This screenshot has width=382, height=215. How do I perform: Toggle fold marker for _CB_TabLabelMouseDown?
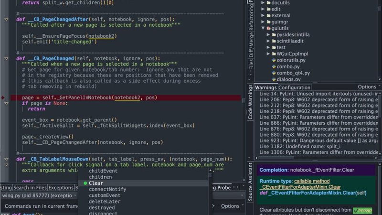click(6, 159)
